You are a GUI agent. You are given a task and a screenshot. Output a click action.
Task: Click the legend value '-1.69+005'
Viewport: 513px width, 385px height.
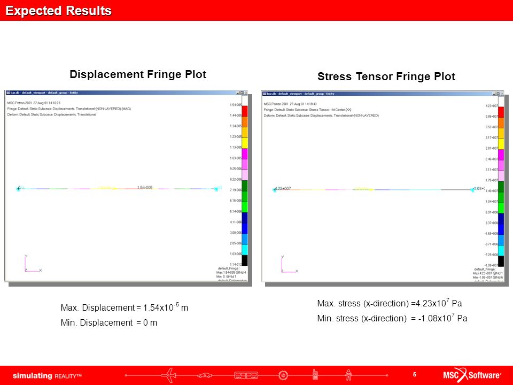tap(491, 234)
